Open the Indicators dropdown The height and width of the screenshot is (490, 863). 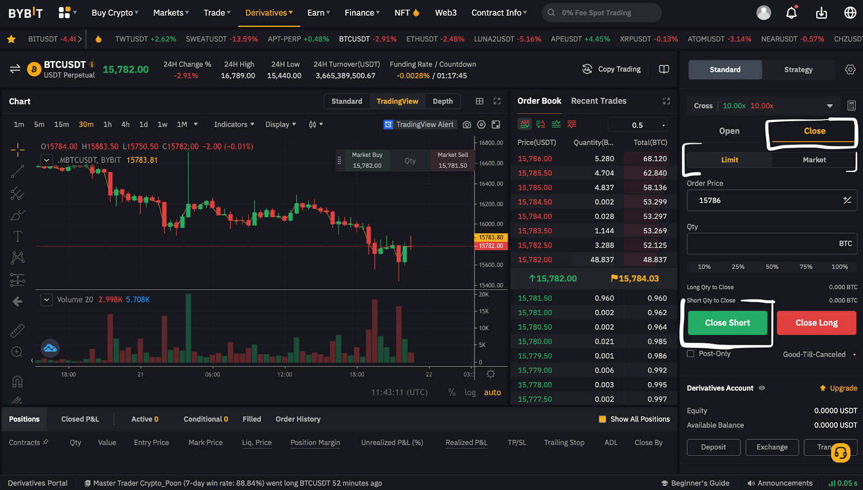coord(234,125)
